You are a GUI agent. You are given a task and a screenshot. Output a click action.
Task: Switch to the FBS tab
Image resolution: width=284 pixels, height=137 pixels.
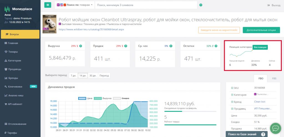tap(274, 78)
